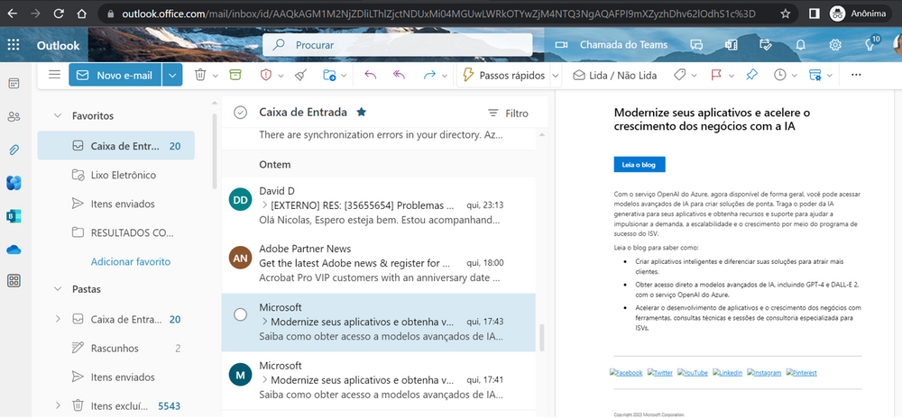This screenshot has width=902, height=418.
Task: Select Itens enviados under Pastas
Action: pos(116,377)
